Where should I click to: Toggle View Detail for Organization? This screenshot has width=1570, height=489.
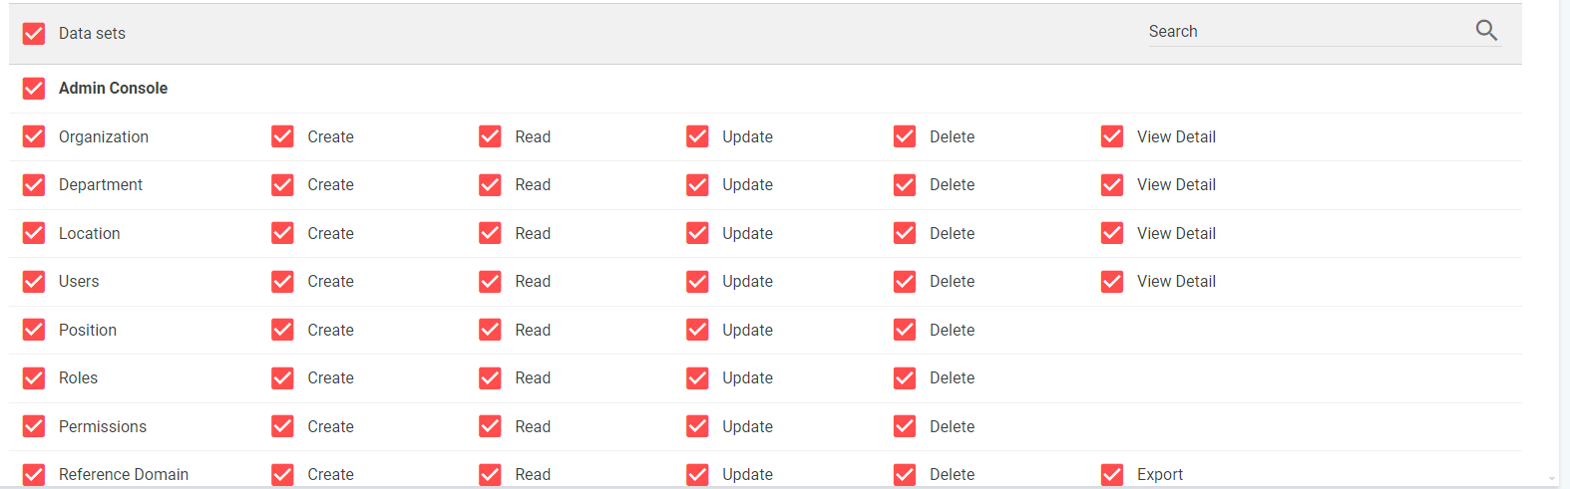[x=1112, y=136]
